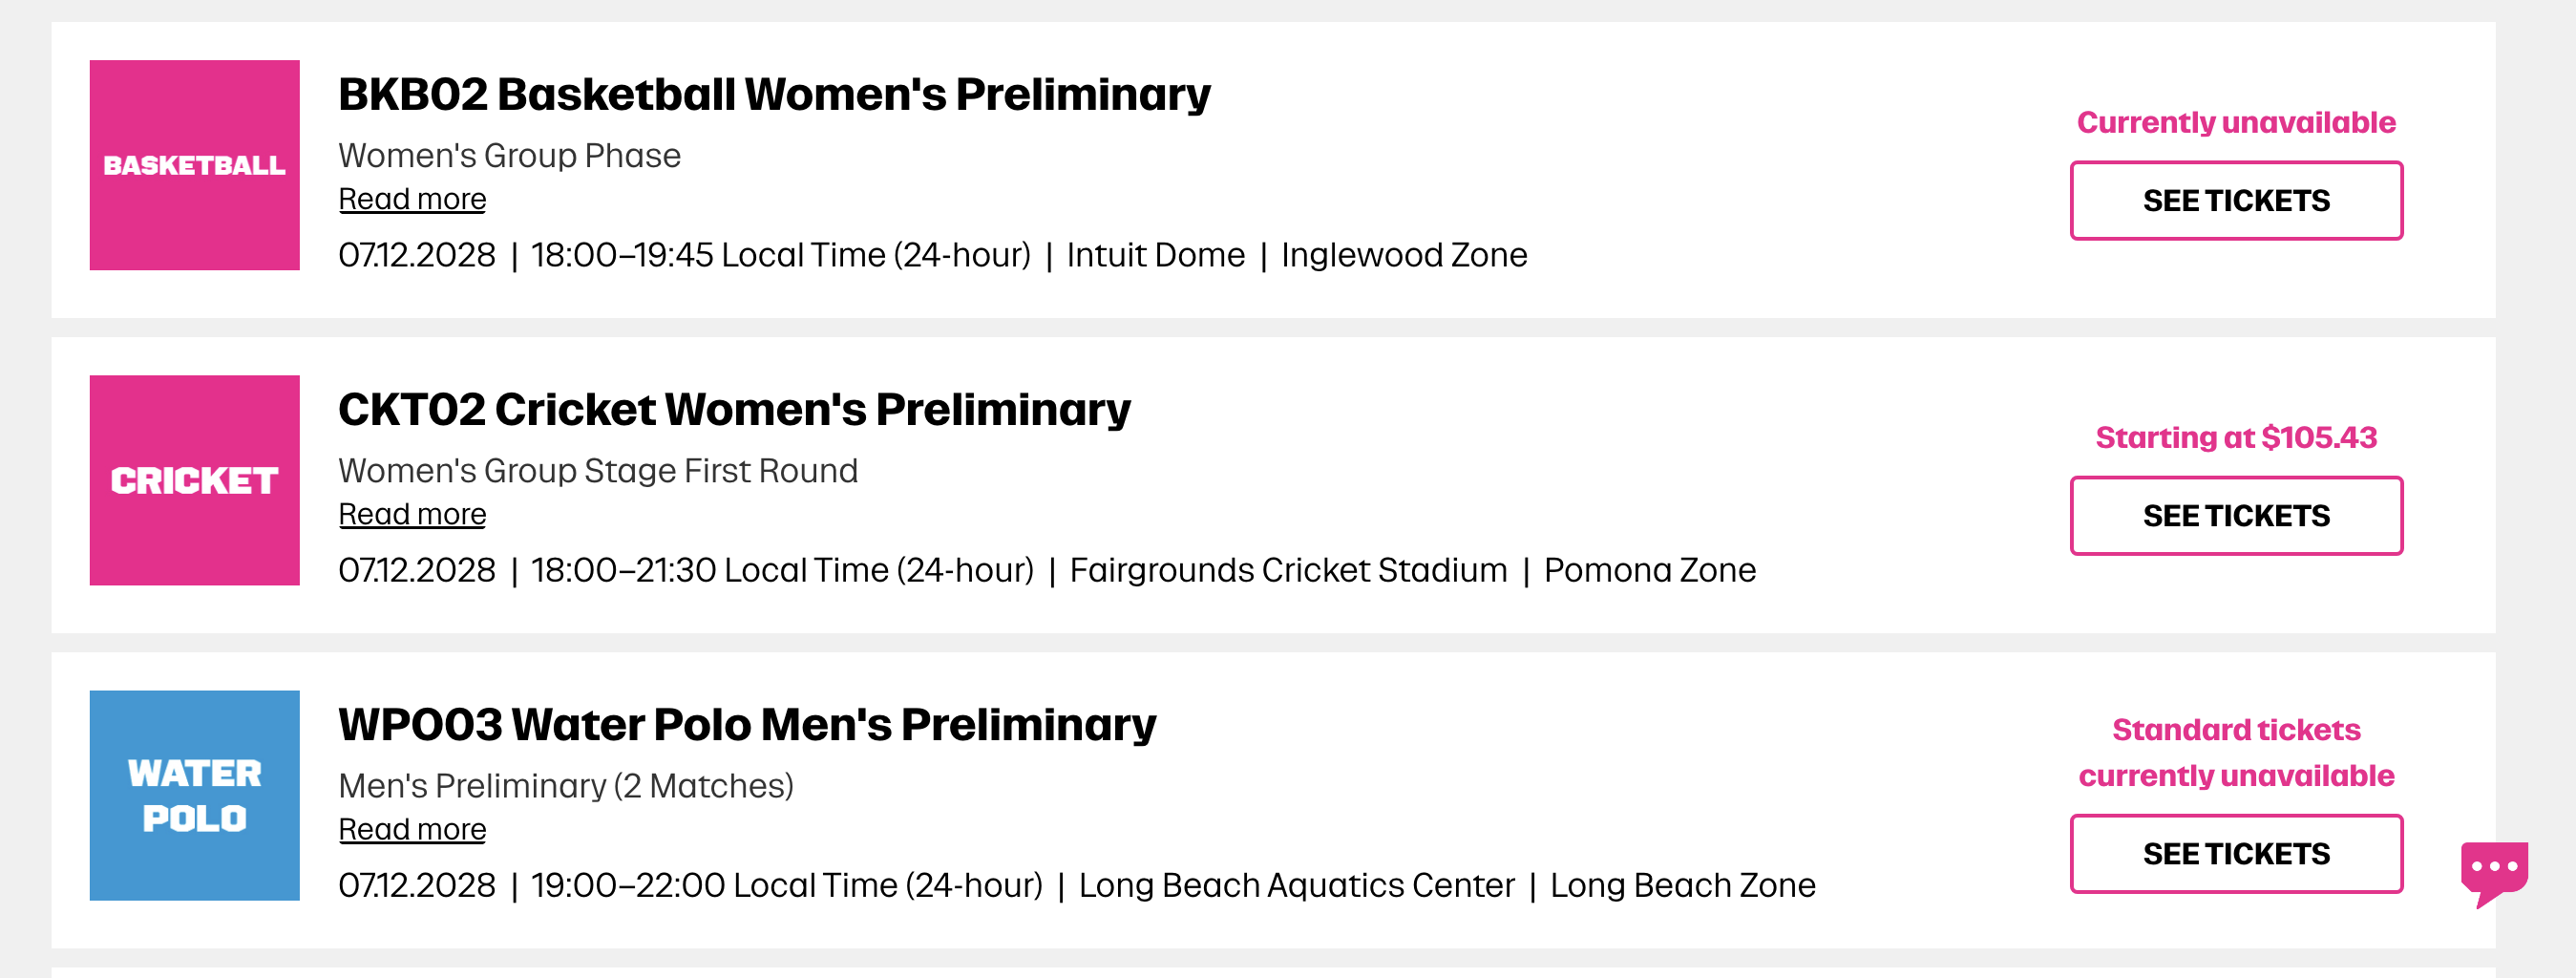Open WPO03 Water Polo Men's Preliminary title
The height and width of the screenshot is (978, 2576).
click(x=747, y=724)
